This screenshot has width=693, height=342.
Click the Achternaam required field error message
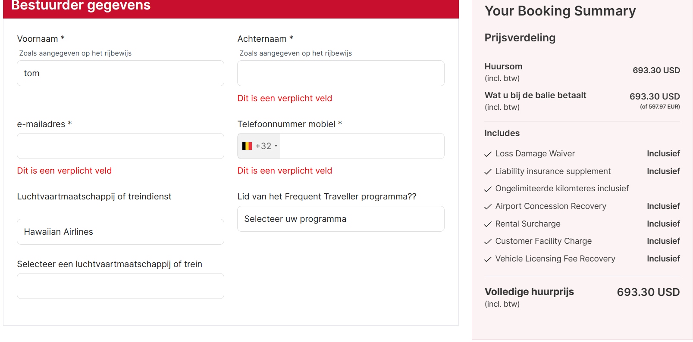point(285,98)
